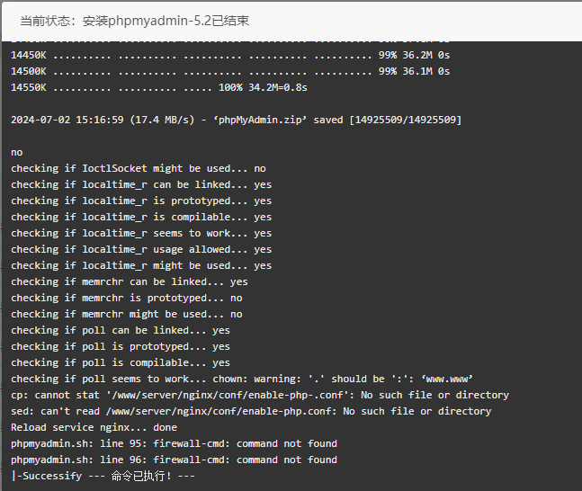The width and height of the screenshot is (582, 491).
Task: Click poll is prototyped line
Action: click(121, 346)
